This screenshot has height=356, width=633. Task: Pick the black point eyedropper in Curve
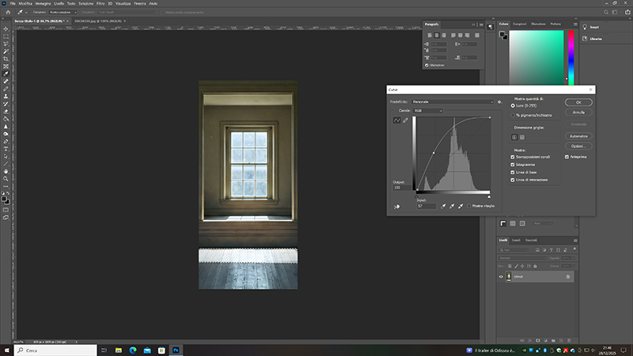click(x=443, y=206)
